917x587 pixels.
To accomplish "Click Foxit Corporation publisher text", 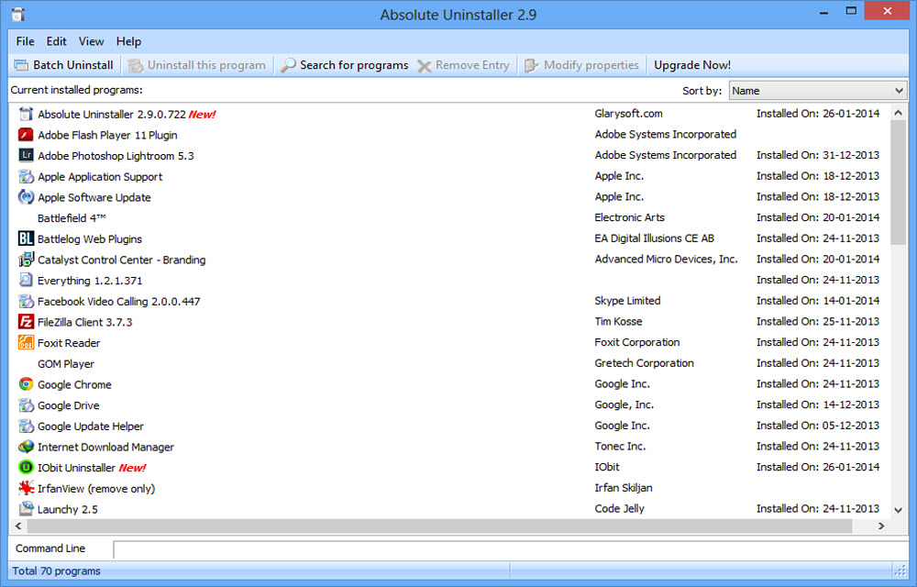I will 637,342.
